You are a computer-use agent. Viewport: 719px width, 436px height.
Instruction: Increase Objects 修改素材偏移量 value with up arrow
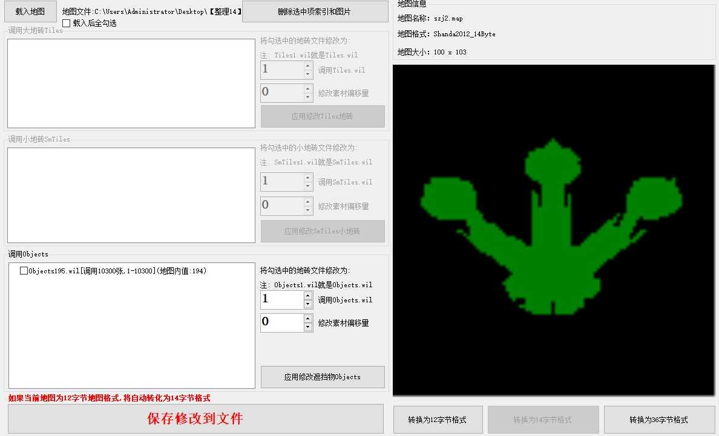coord(308,318)
